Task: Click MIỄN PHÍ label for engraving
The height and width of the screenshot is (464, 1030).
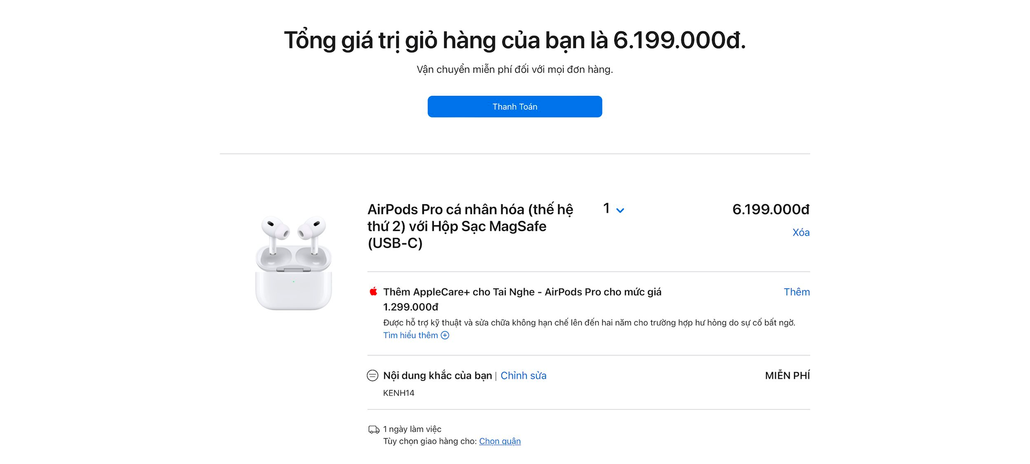Action: [788, 375]
